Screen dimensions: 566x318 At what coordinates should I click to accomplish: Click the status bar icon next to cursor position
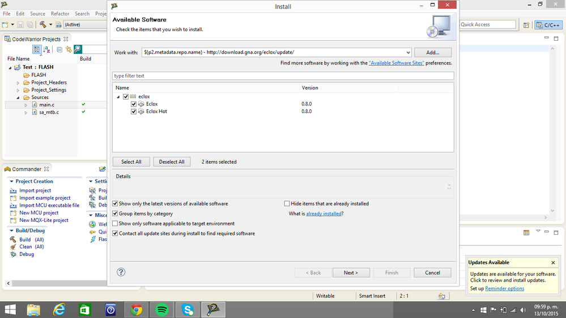coord(441,296)
